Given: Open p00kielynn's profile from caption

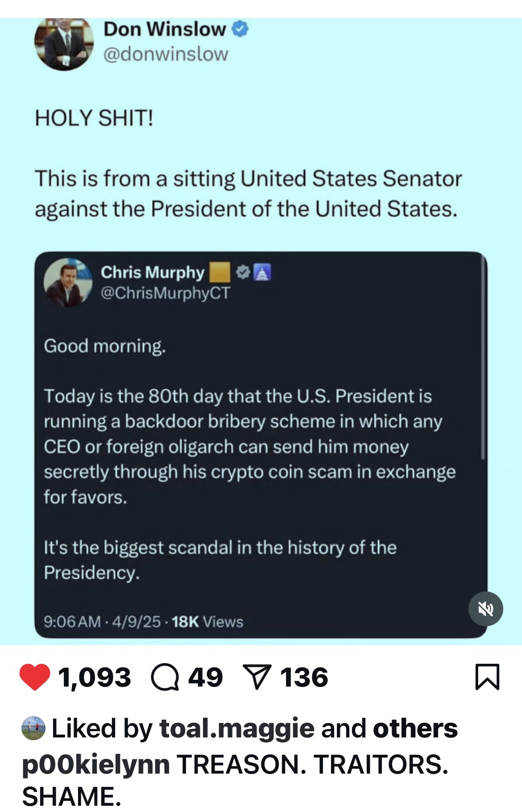Looking at the screenshot, I should [x=96, y=764].
